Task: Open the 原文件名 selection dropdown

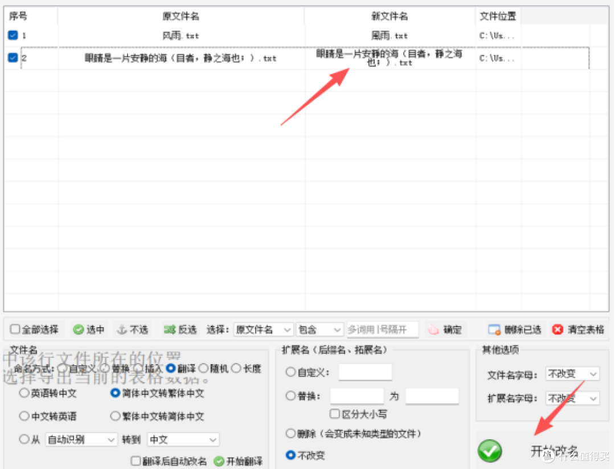Action: pos(263,330)
